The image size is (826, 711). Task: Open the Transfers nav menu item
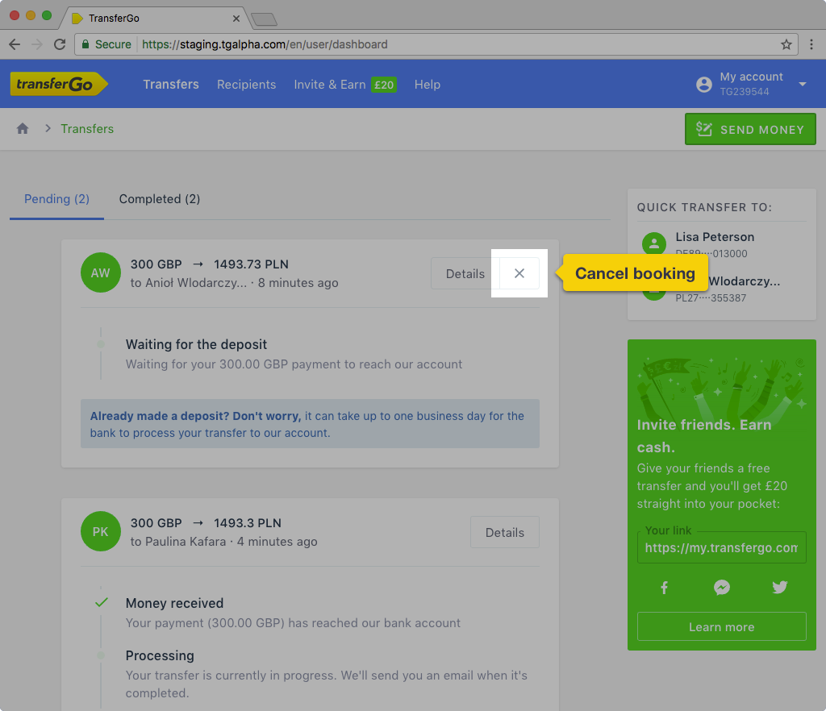click(x=171, y=84)
